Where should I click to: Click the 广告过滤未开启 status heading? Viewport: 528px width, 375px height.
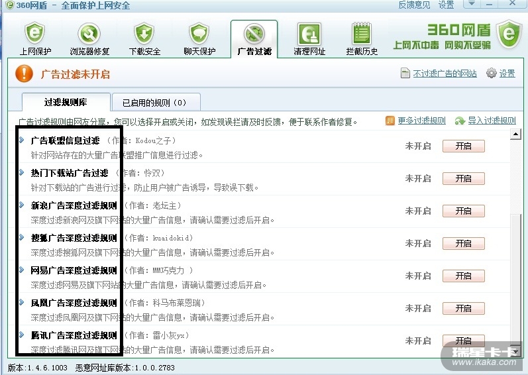click(76, 74)
